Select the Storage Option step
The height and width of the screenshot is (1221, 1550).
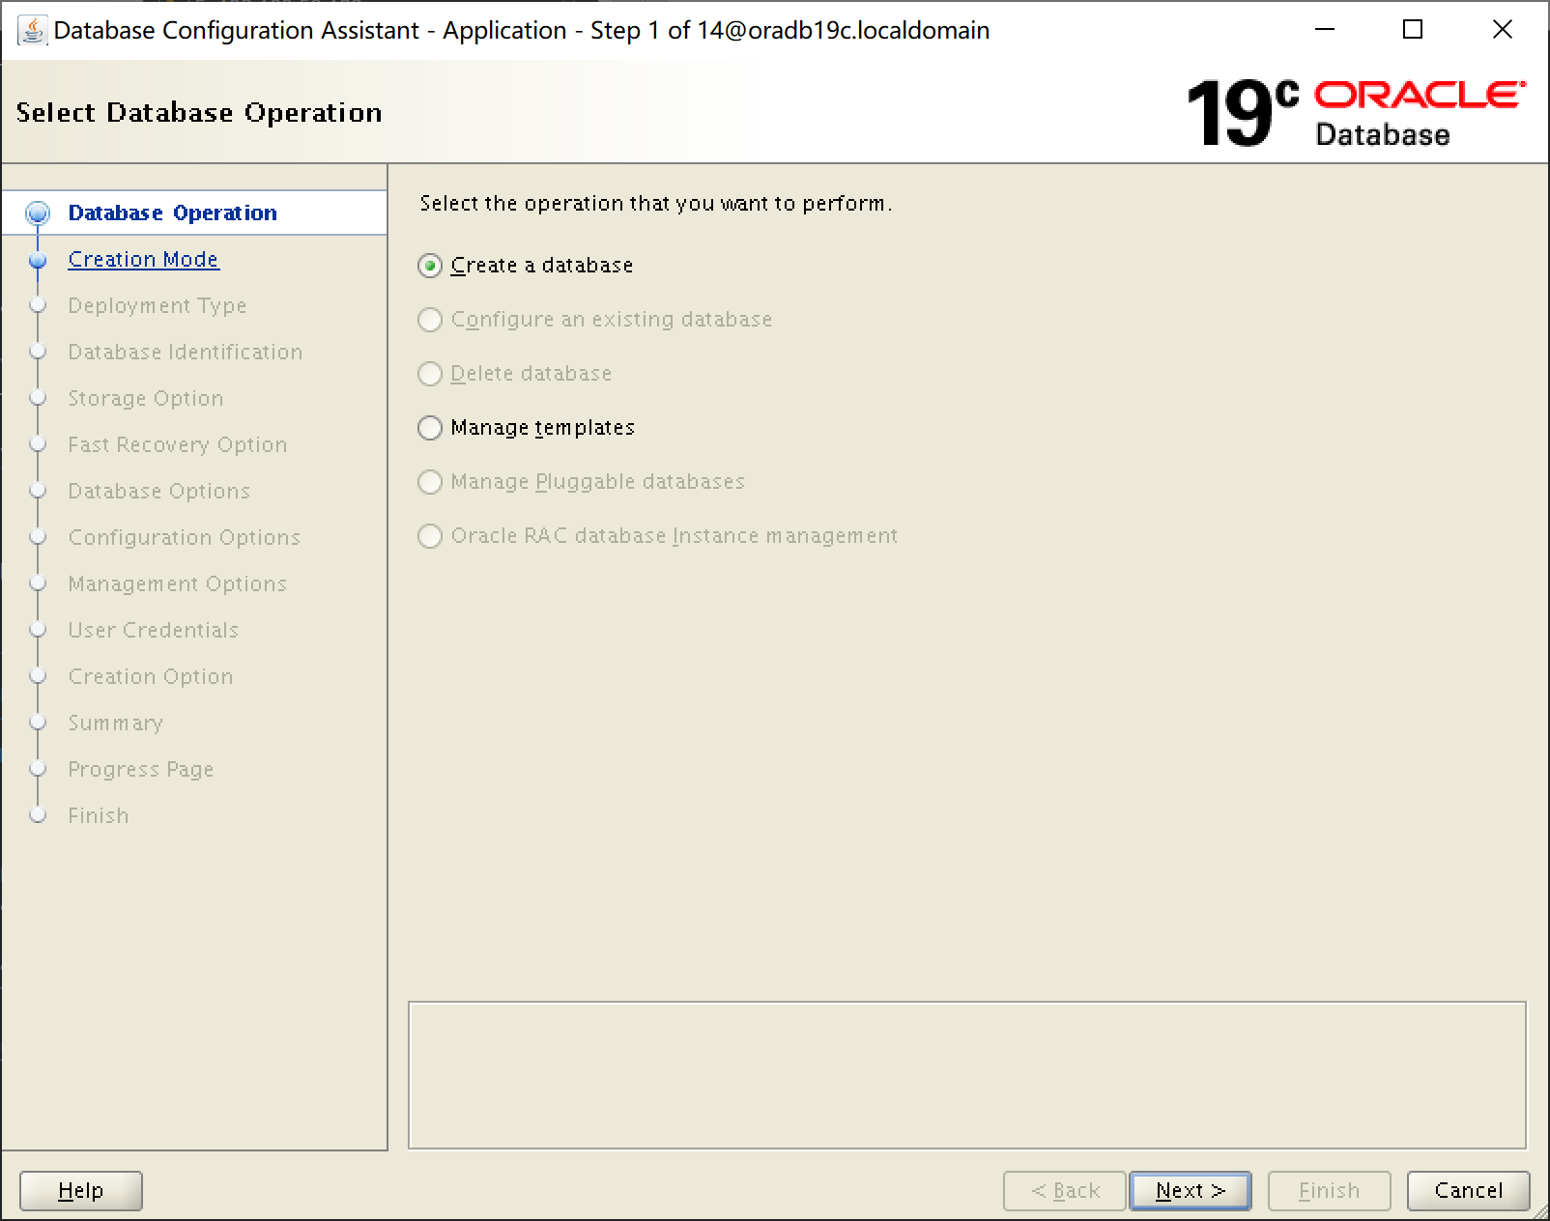tap(146, 398)
